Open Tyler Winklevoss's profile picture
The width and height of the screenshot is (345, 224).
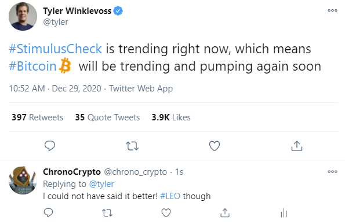(23, 16)
